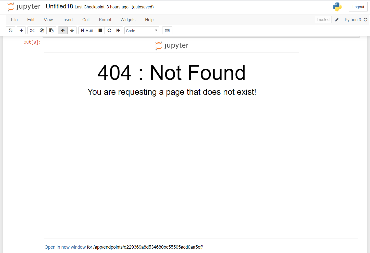Restart the kernel icon

(x=109, y=30)
